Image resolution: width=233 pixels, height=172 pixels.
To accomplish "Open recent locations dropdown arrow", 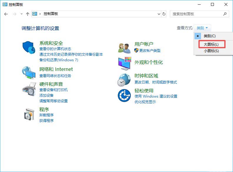I will [x=21, y=14].
